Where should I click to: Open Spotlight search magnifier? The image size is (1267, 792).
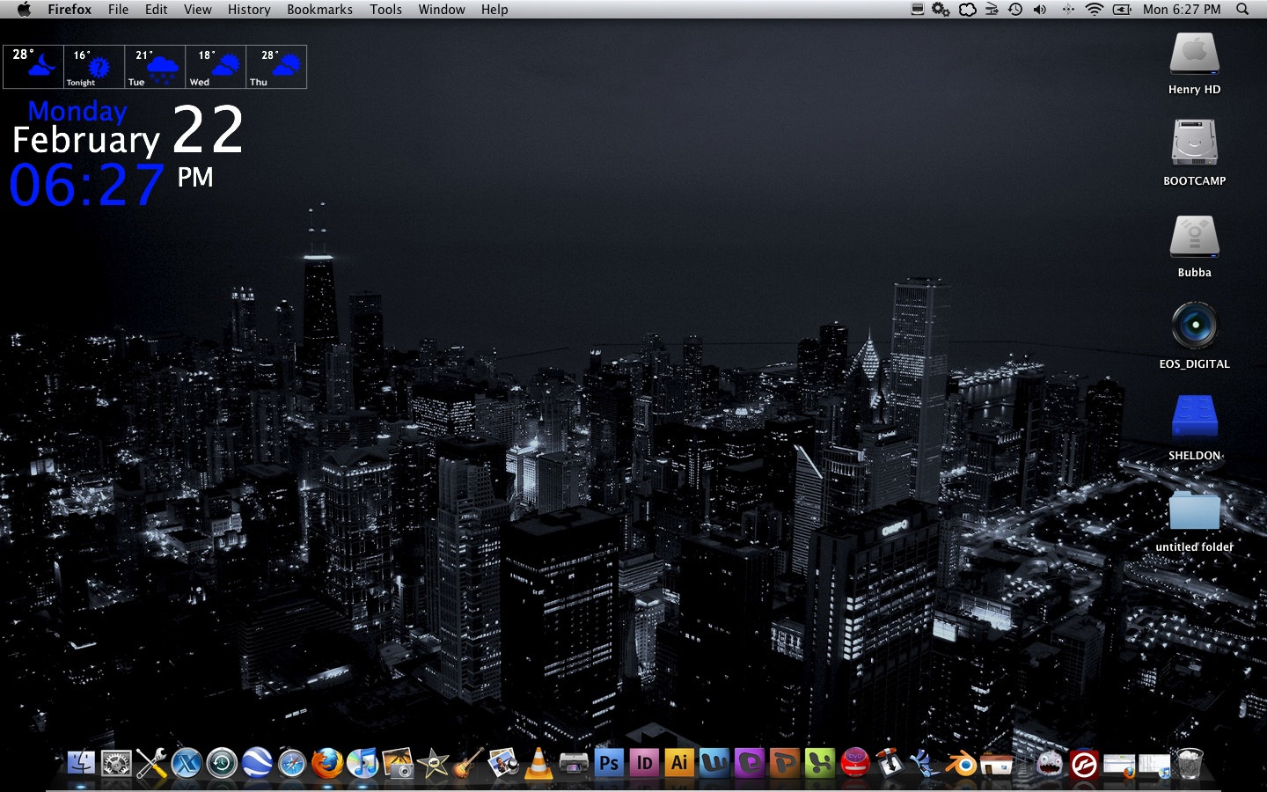[x=1242, y=9]
